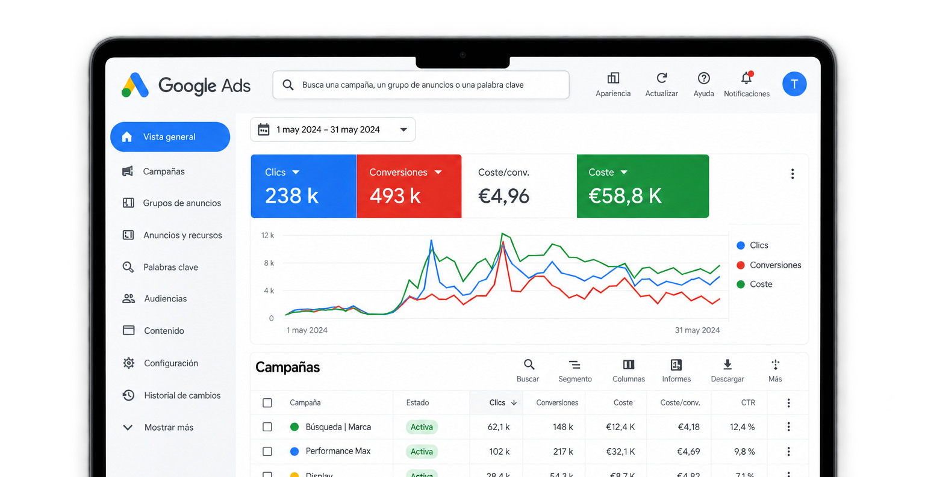Open the Más options icon
The height and width of the screenshot is (477, 925).
(x=775, y=365)
